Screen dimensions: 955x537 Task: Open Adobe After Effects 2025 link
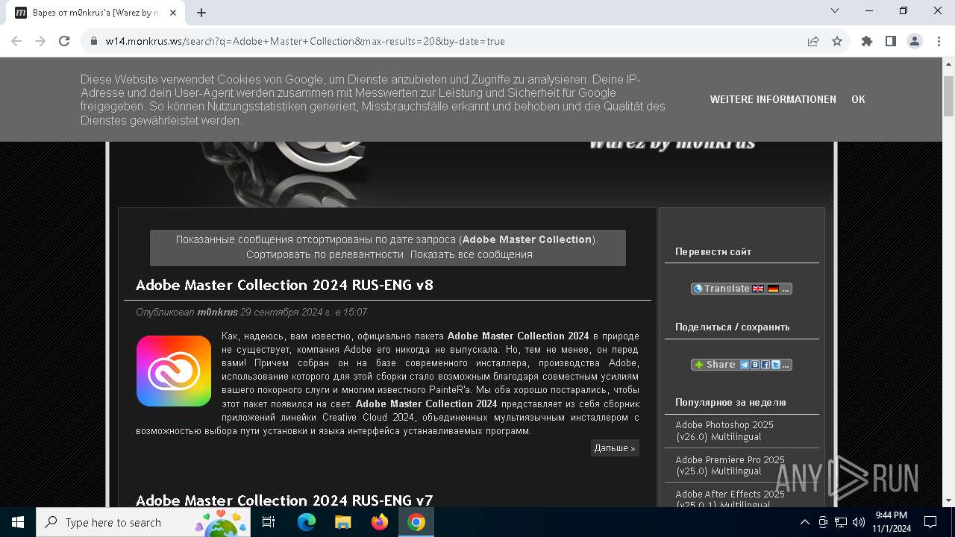click(730, 498)
